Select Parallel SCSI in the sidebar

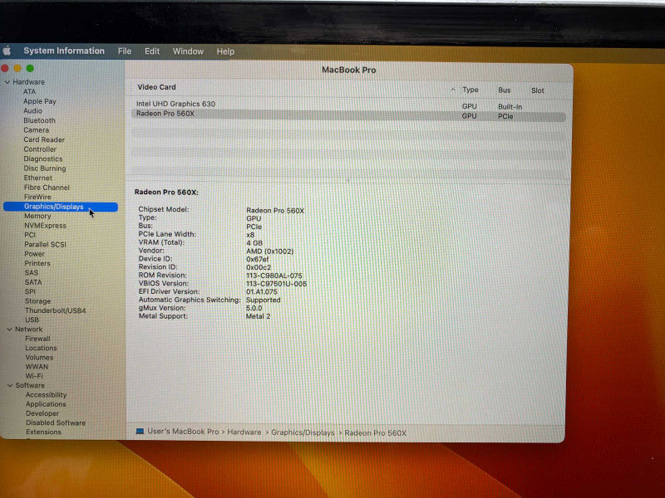pyautogui.click(x=46, y=244)
